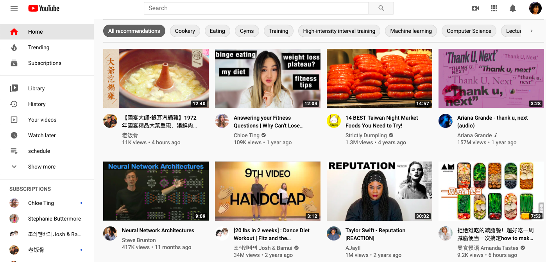Screen dimensions: 546x262
Task: Go to Trending in sidebar
Action: pyautogui.click(x=39, y=47)
